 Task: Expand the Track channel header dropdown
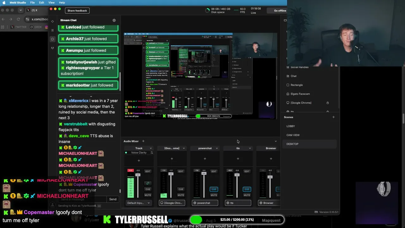tap(151, 148)
